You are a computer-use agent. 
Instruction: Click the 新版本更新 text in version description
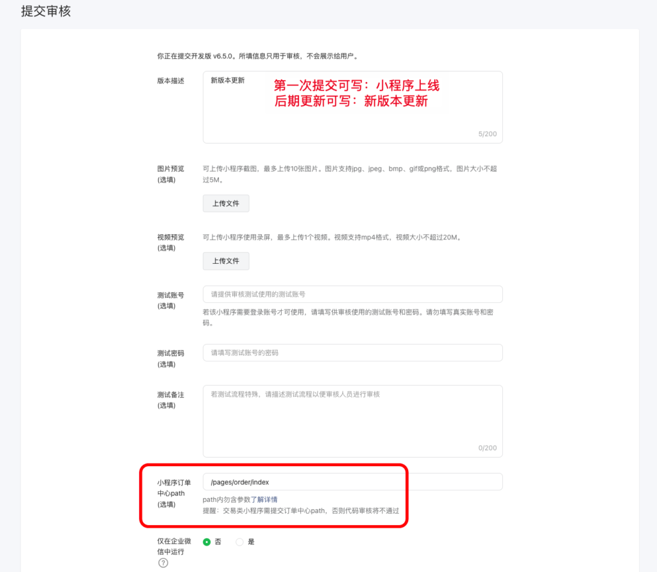tap(226, 79)
